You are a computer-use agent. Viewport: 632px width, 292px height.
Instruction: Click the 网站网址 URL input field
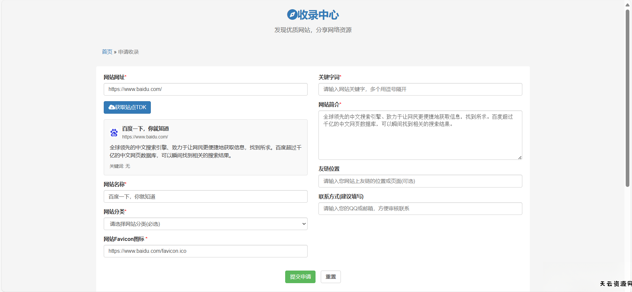point(205,89)
